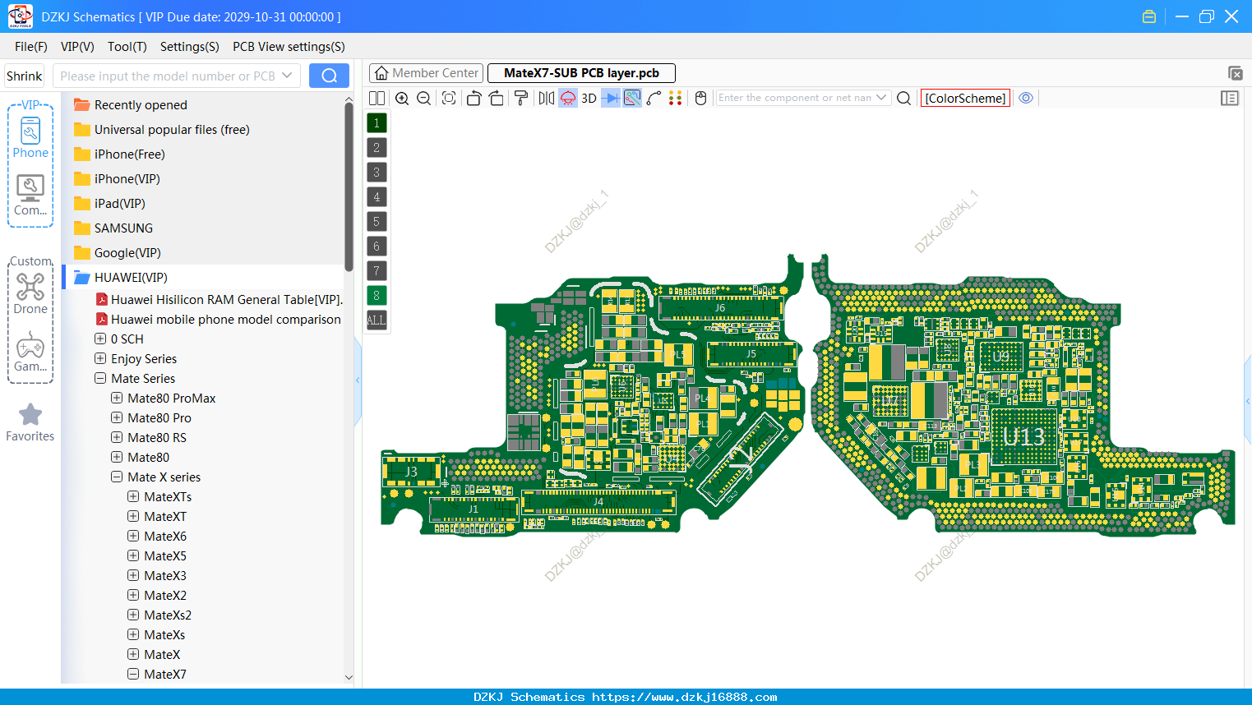1252x705 pixels.
Task: Switch to MateX7-SUB PCB layer.pcb tab
Action: [581, 73]
